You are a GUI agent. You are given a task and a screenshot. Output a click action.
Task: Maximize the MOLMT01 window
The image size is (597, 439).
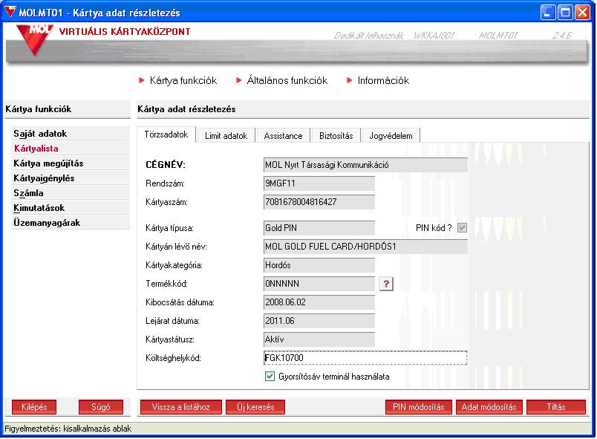[x=565, y=12]
